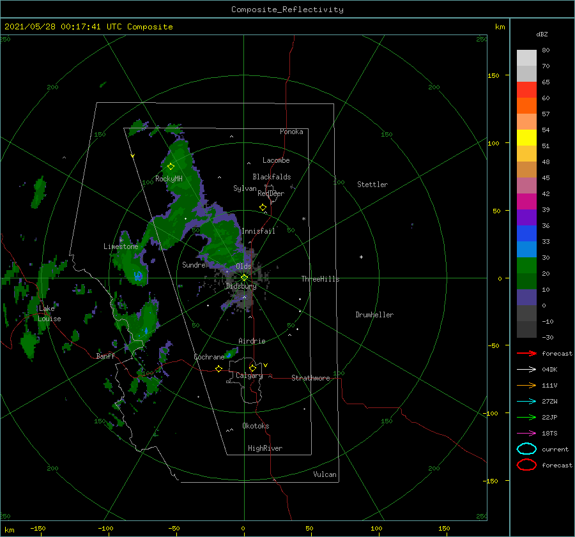Click the dBZ legend heading

[x=542, y=34]
